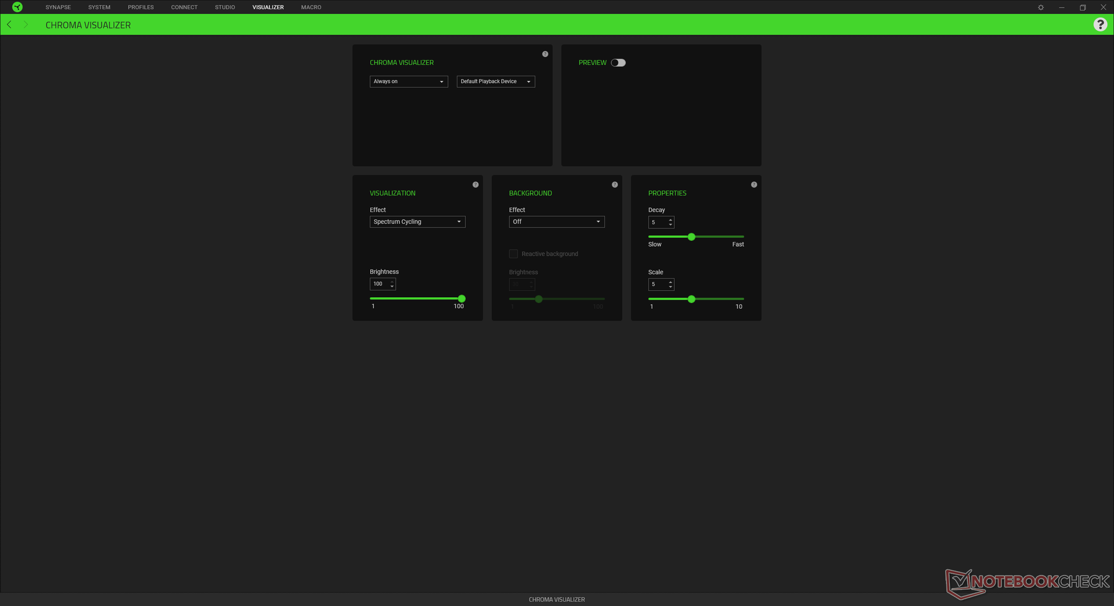This screenshot has width=1114, height=606.
Task: Click the Visualization brightness slider handle
Action: 462,298
